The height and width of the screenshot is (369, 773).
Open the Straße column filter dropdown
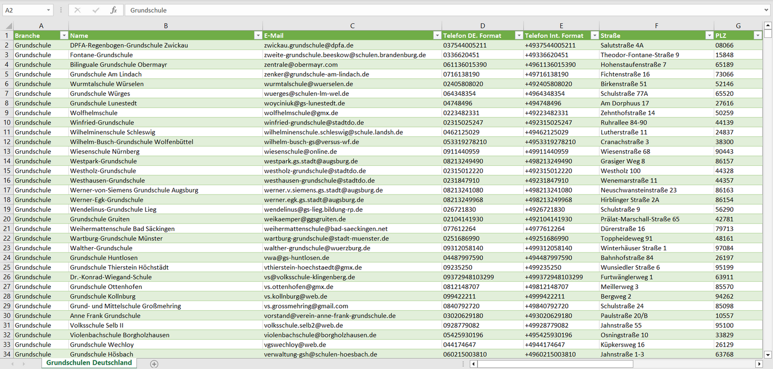(708, 35)
